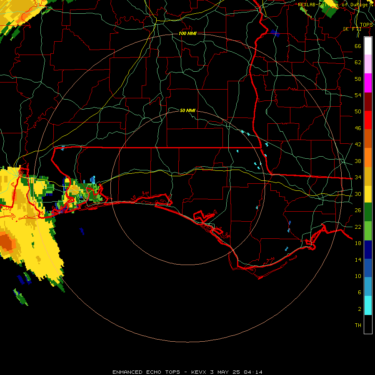Click the 38 legend value
The image size is (375, 375).
[x=358, y=161]
